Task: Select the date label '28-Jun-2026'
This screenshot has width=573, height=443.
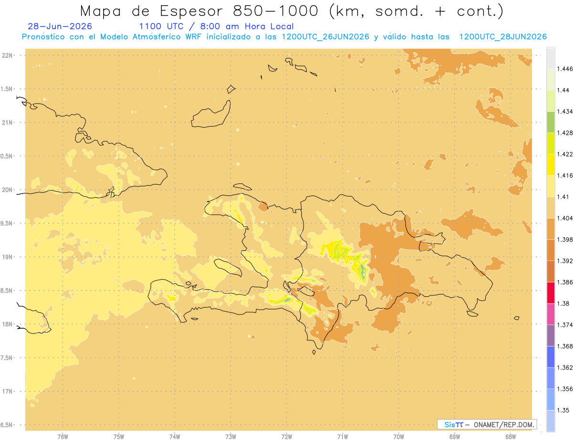Action: (60, 26)
